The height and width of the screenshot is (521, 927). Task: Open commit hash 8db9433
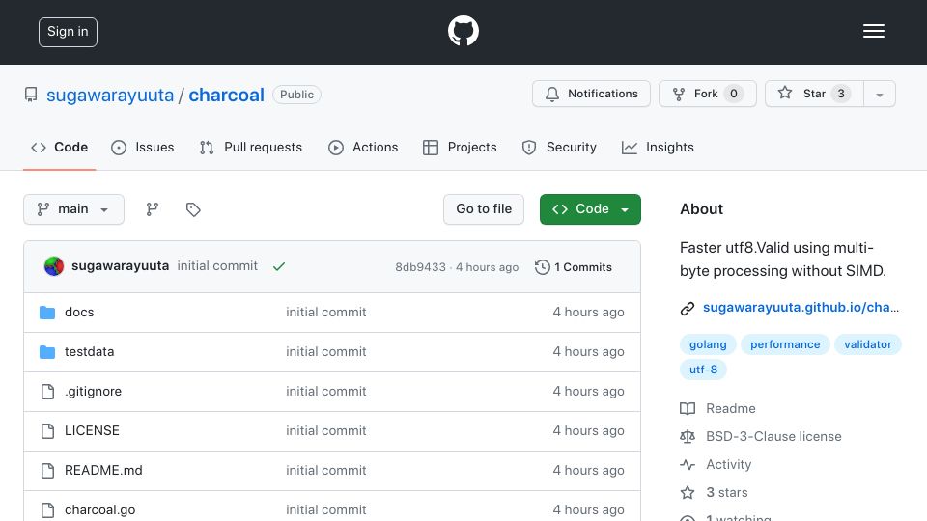tap(420, 267)
